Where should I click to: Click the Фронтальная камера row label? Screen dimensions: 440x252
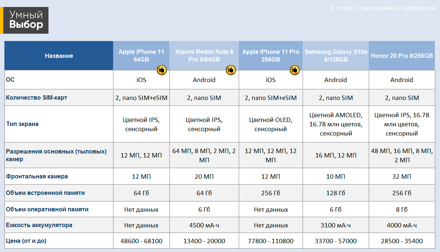click(37, 177)
